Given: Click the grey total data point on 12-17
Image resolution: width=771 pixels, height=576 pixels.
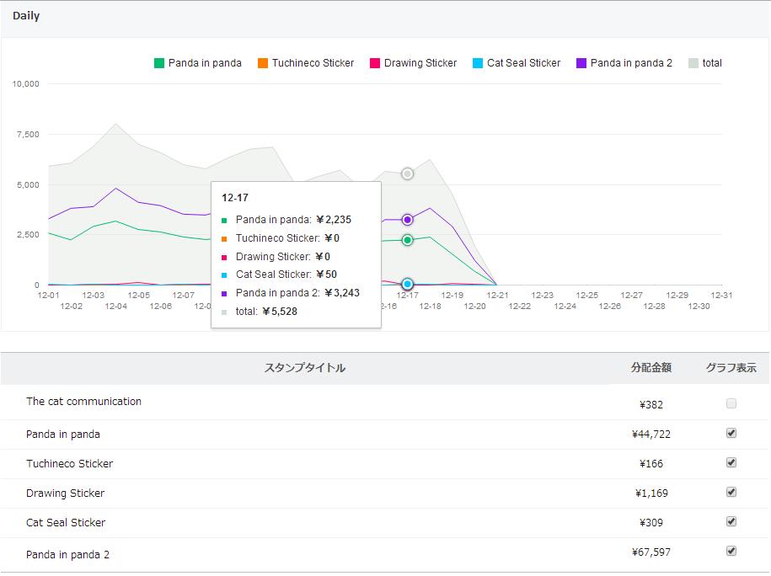Looking at the screenshot, I should pos(407,173).
